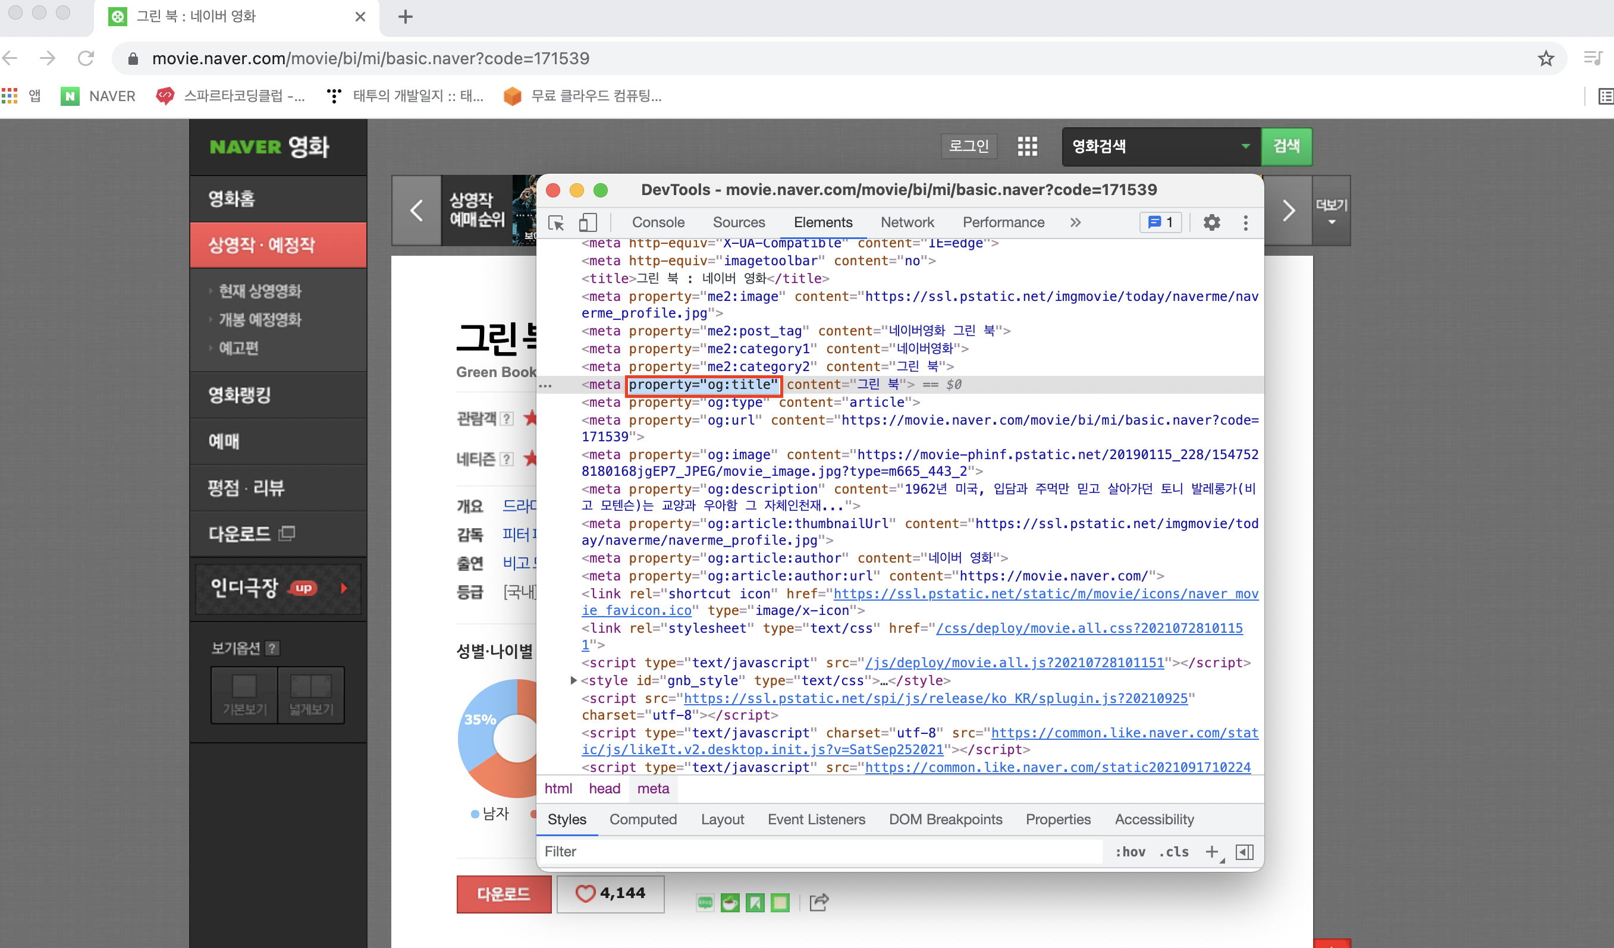Open the issues counter badge showing 1
Screen dimensions: 1614x948
coord(1160,222)
